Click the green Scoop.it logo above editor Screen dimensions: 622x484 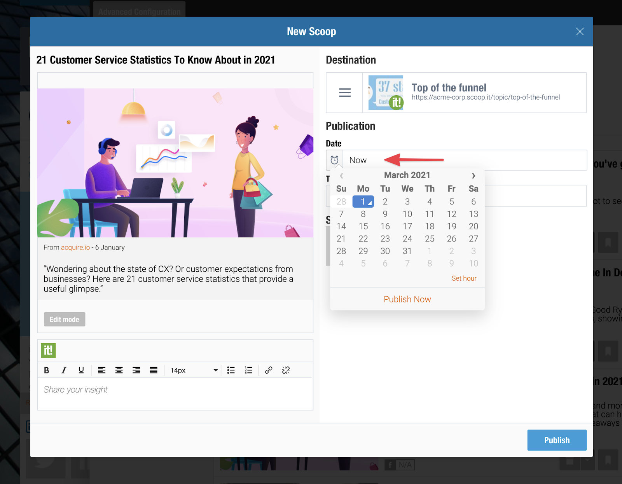coord(48,350)
